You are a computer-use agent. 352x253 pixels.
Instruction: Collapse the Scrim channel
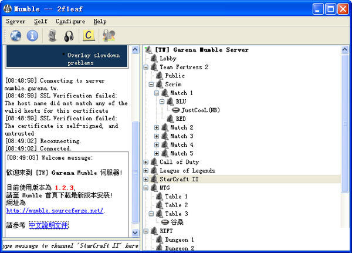tap(151, 85)
